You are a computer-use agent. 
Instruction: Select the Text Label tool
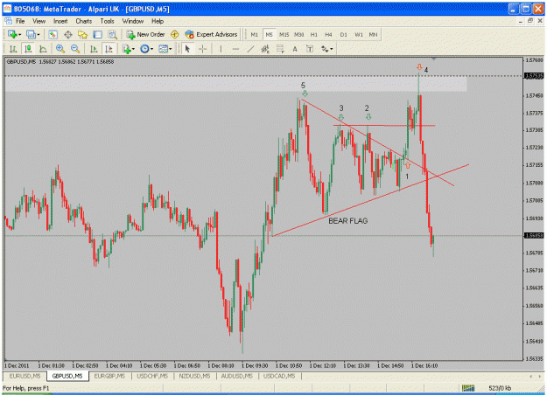click(310, 49)
